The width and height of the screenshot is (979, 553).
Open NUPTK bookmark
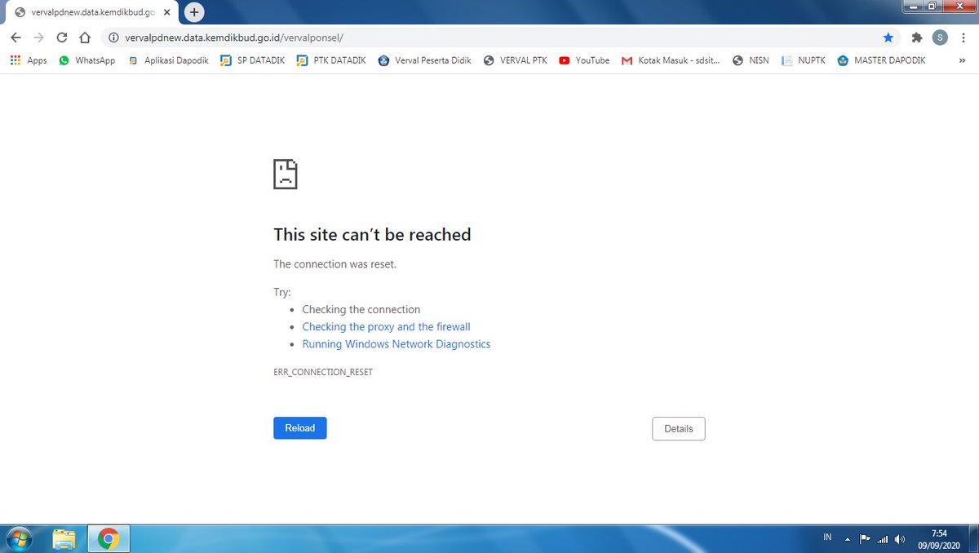pyautogui.click(x=804, y=60)
